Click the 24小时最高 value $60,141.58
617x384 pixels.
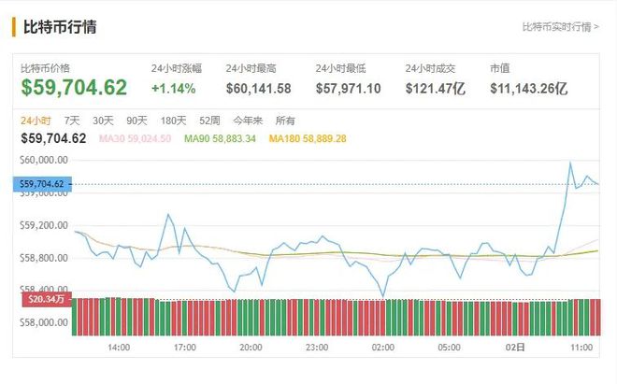pos(259,89)
